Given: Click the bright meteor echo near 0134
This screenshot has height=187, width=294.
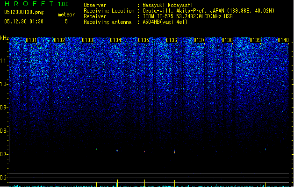Looking at the screenshot, I should click(x=117, y=151).
